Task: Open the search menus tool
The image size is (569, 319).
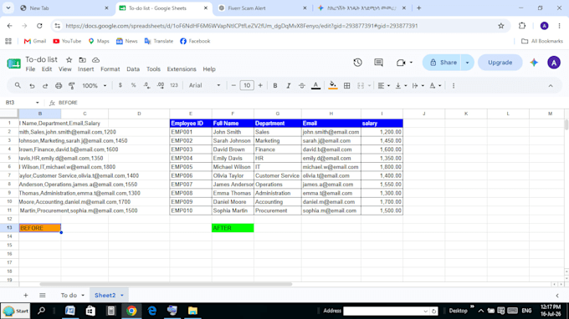Action: tap(18, 85)
